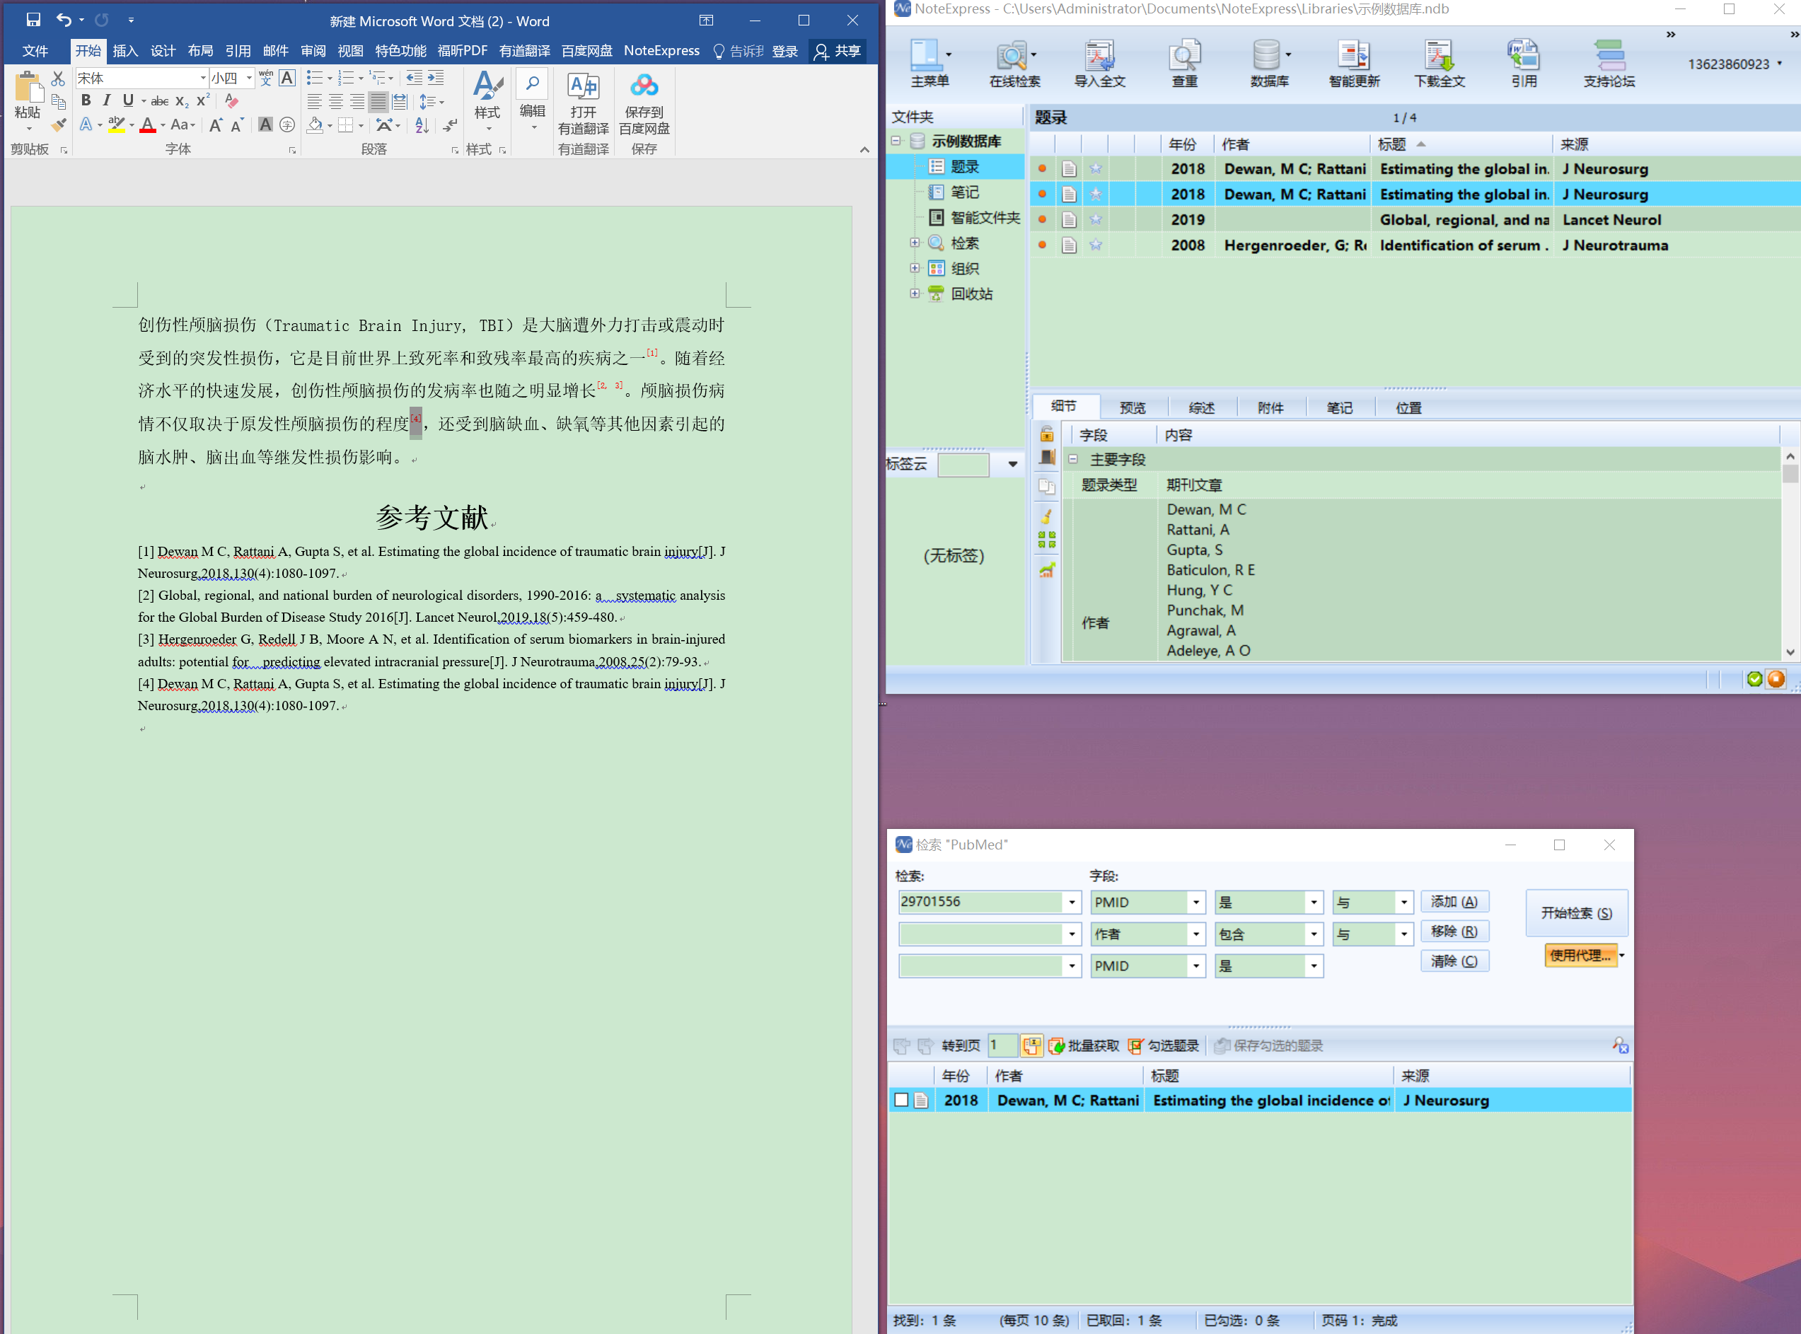
Task: Click duplicate check (查重) in NoteExpress
Action: [x=1184, y=64]
